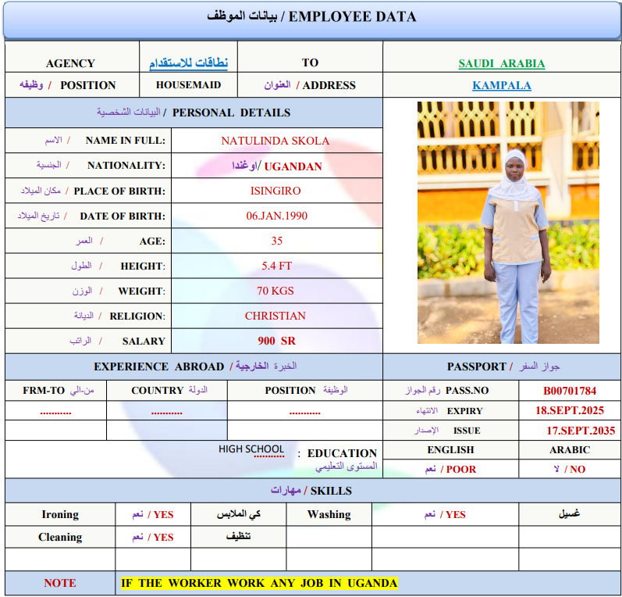Select the yellow highlighted note text
Image resolution: width=622 pixels, height=597 pixels.
tap(258, 583)
